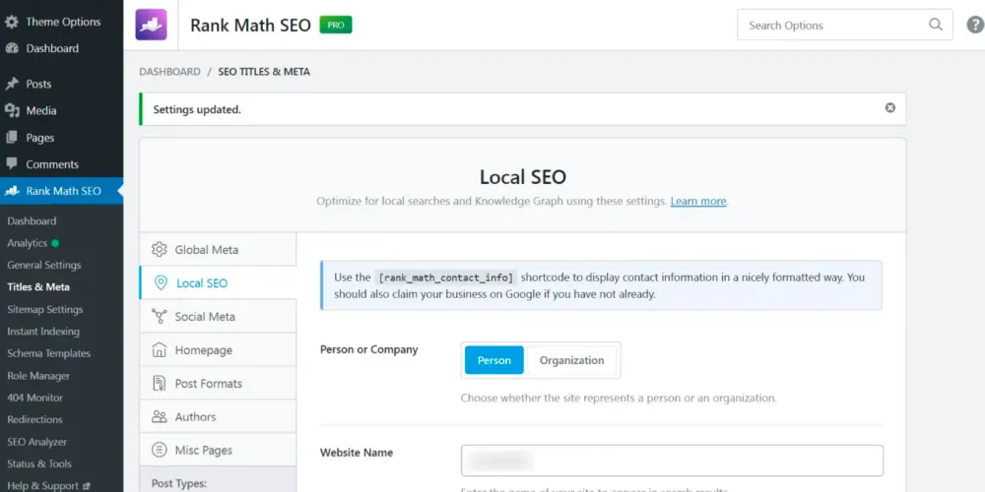Open Social Meta tab

[218, 316]
